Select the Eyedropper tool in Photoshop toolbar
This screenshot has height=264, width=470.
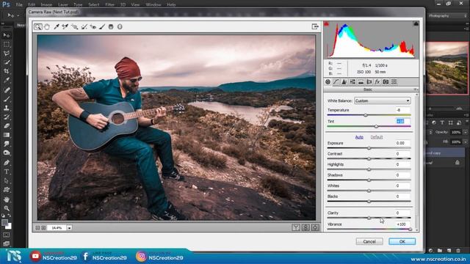(x=7, y=80)
